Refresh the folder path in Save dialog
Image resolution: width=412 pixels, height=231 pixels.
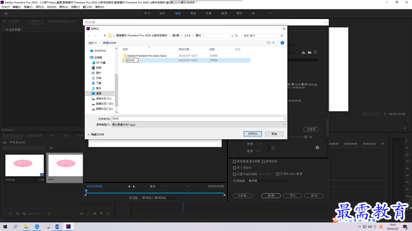[237, 36]
